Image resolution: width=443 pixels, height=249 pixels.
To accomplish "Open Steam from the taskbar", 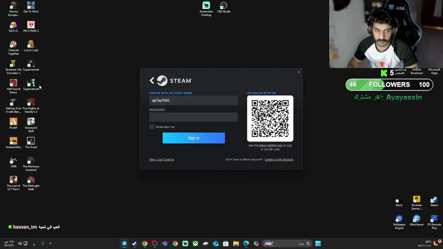I will coord(134,244).
